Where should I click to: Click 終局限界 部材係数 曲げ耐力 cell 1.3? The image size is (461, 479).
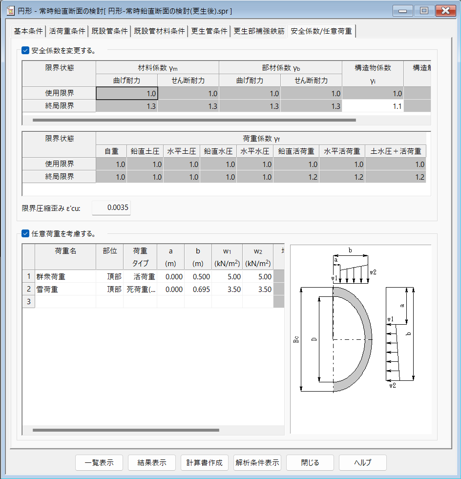pos(250,106)
